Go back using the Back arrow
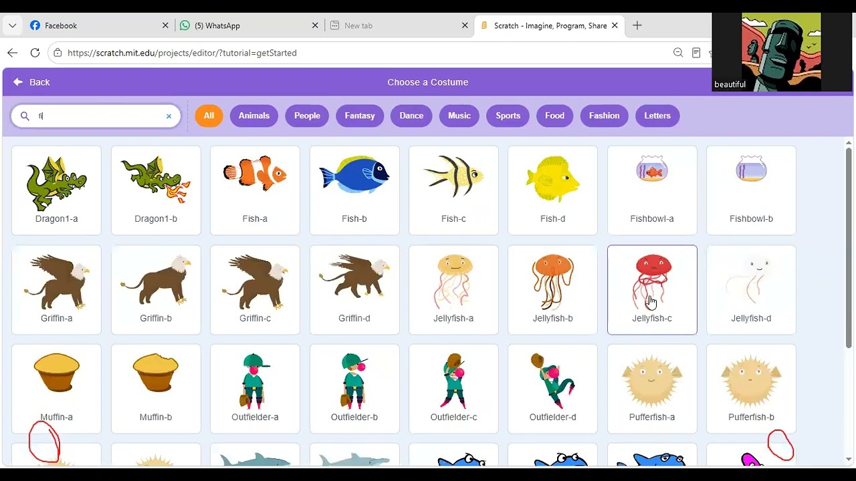The height and width of the screenshot is (481, 856). coord(31,82)
